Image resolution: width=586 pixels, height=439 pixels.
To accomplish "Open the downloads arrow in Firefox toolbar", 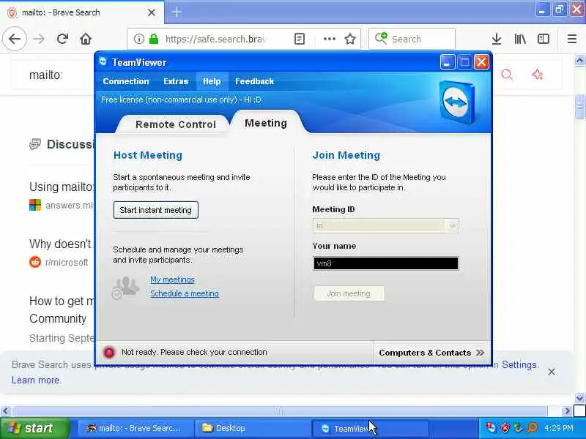I will (x=497, y=39).
